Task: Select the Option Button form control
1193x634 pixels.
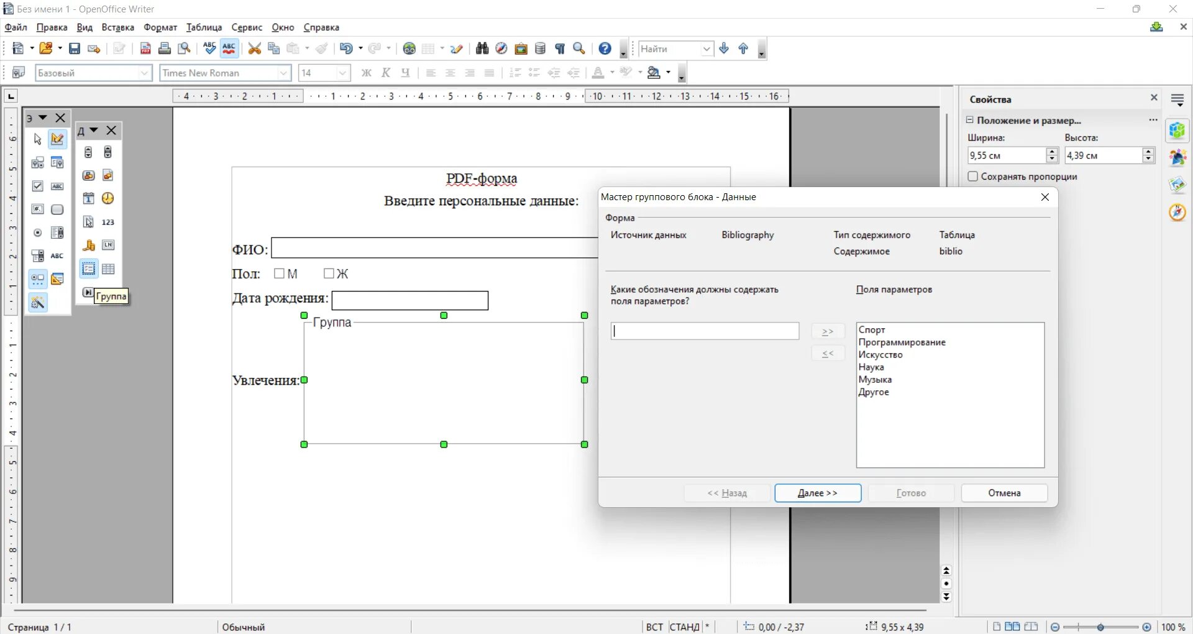Action: click(38, 232)
